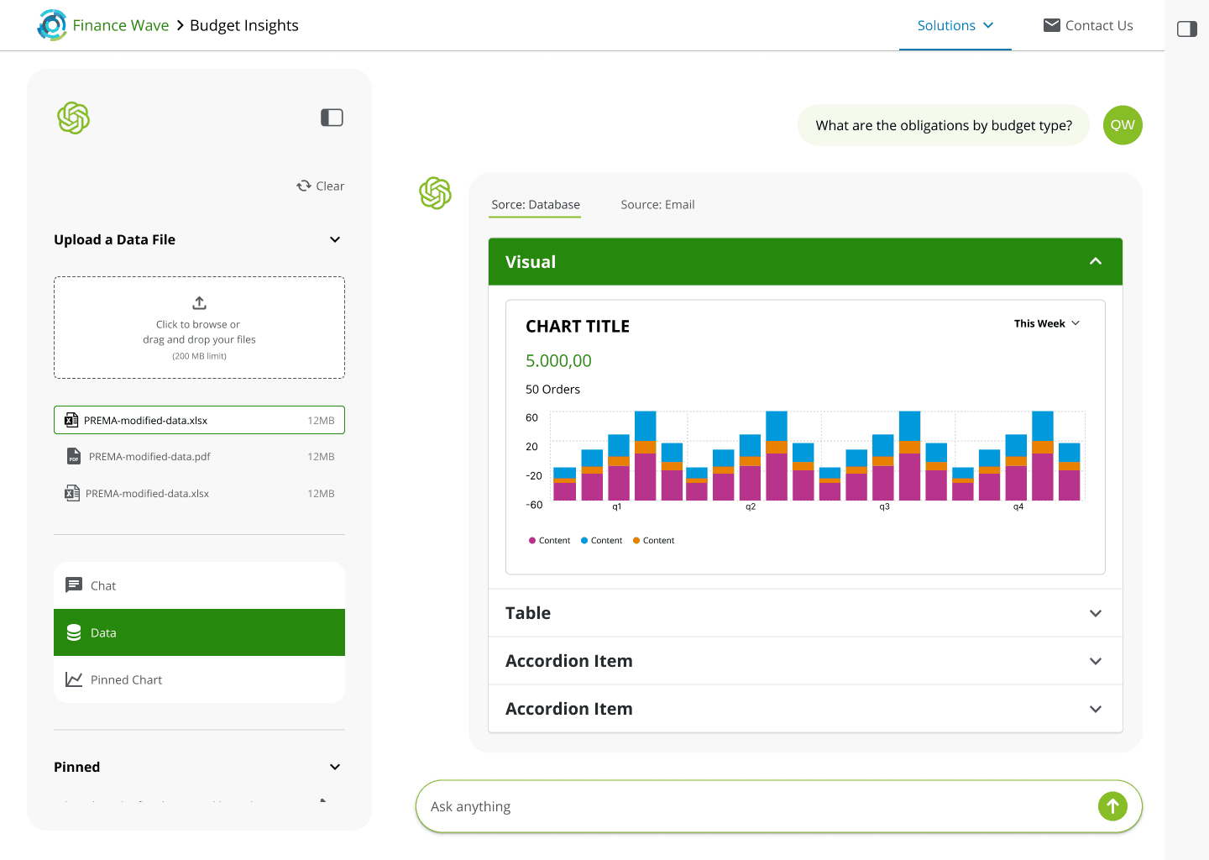The height and width of the screenshot is (860, 1209).
Task: Click the file upload drop zone
Action: [x=199, y=328]
